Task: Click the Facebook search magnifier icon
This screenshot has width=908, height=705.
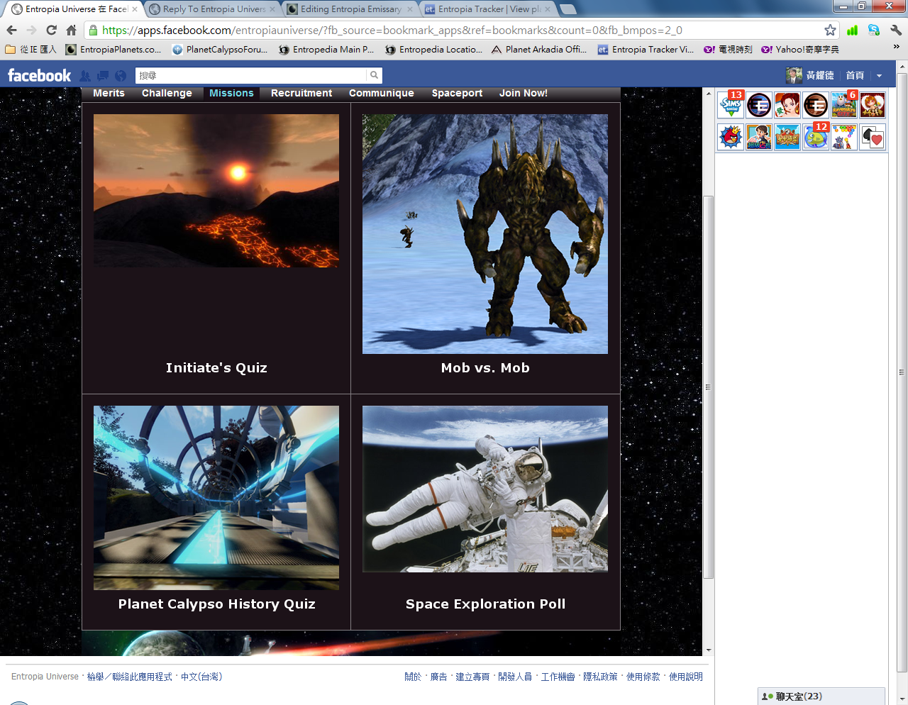Action: tap(374, 75)
